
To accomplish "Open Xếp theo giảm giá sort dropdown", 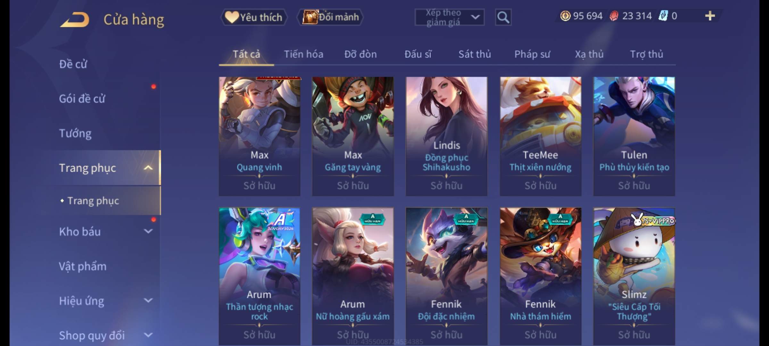I will click(x=450, y=17).
